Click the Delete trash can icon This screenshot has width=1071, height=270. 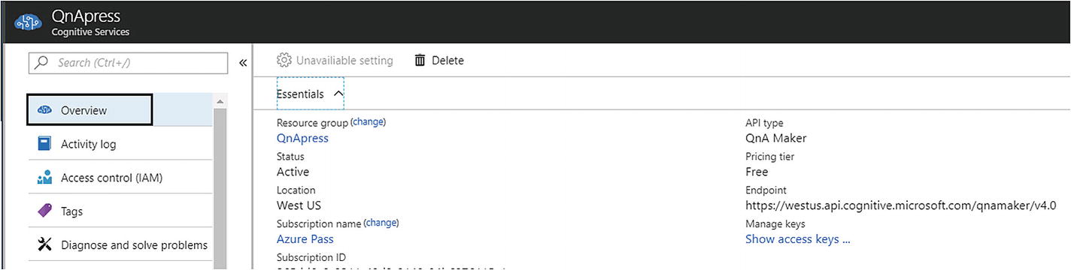pyautogui.click(x=420, y=60)
